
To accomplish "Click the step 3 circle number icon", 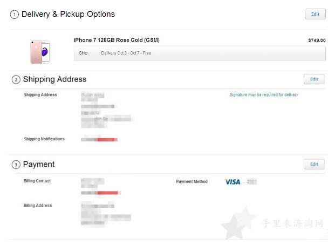I will click(16, 165).
